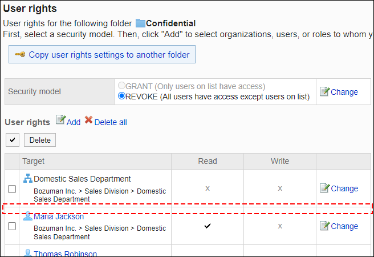Click the user icon beside Maria Jackson
This screenshot has width=374, height=257.
pyautogui.click(x=28, y=216)
